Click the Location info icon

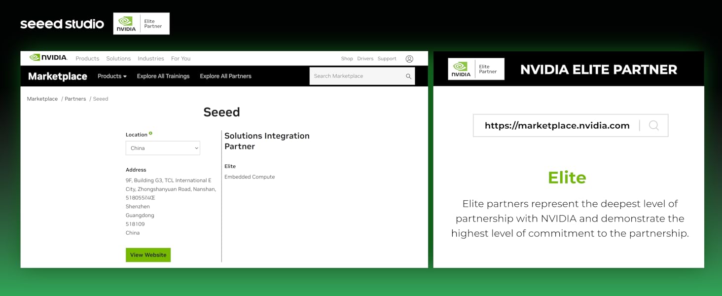coord(151,133)
